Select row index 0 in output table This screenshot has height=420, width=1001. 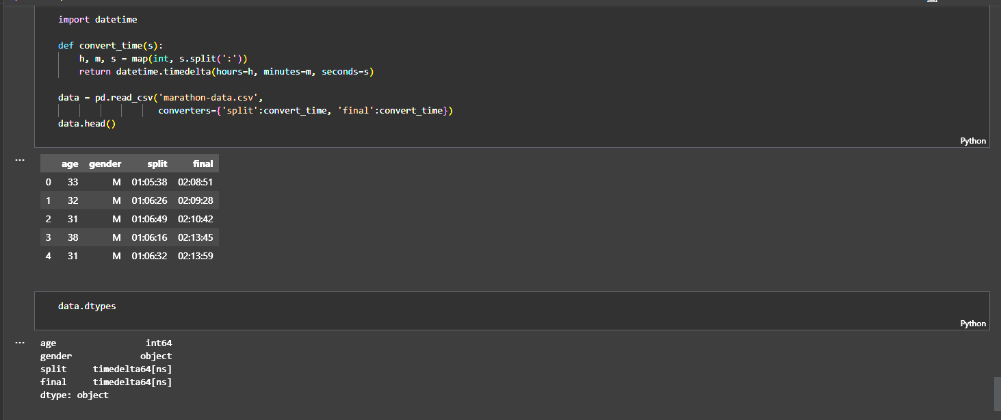coord(48,183)
